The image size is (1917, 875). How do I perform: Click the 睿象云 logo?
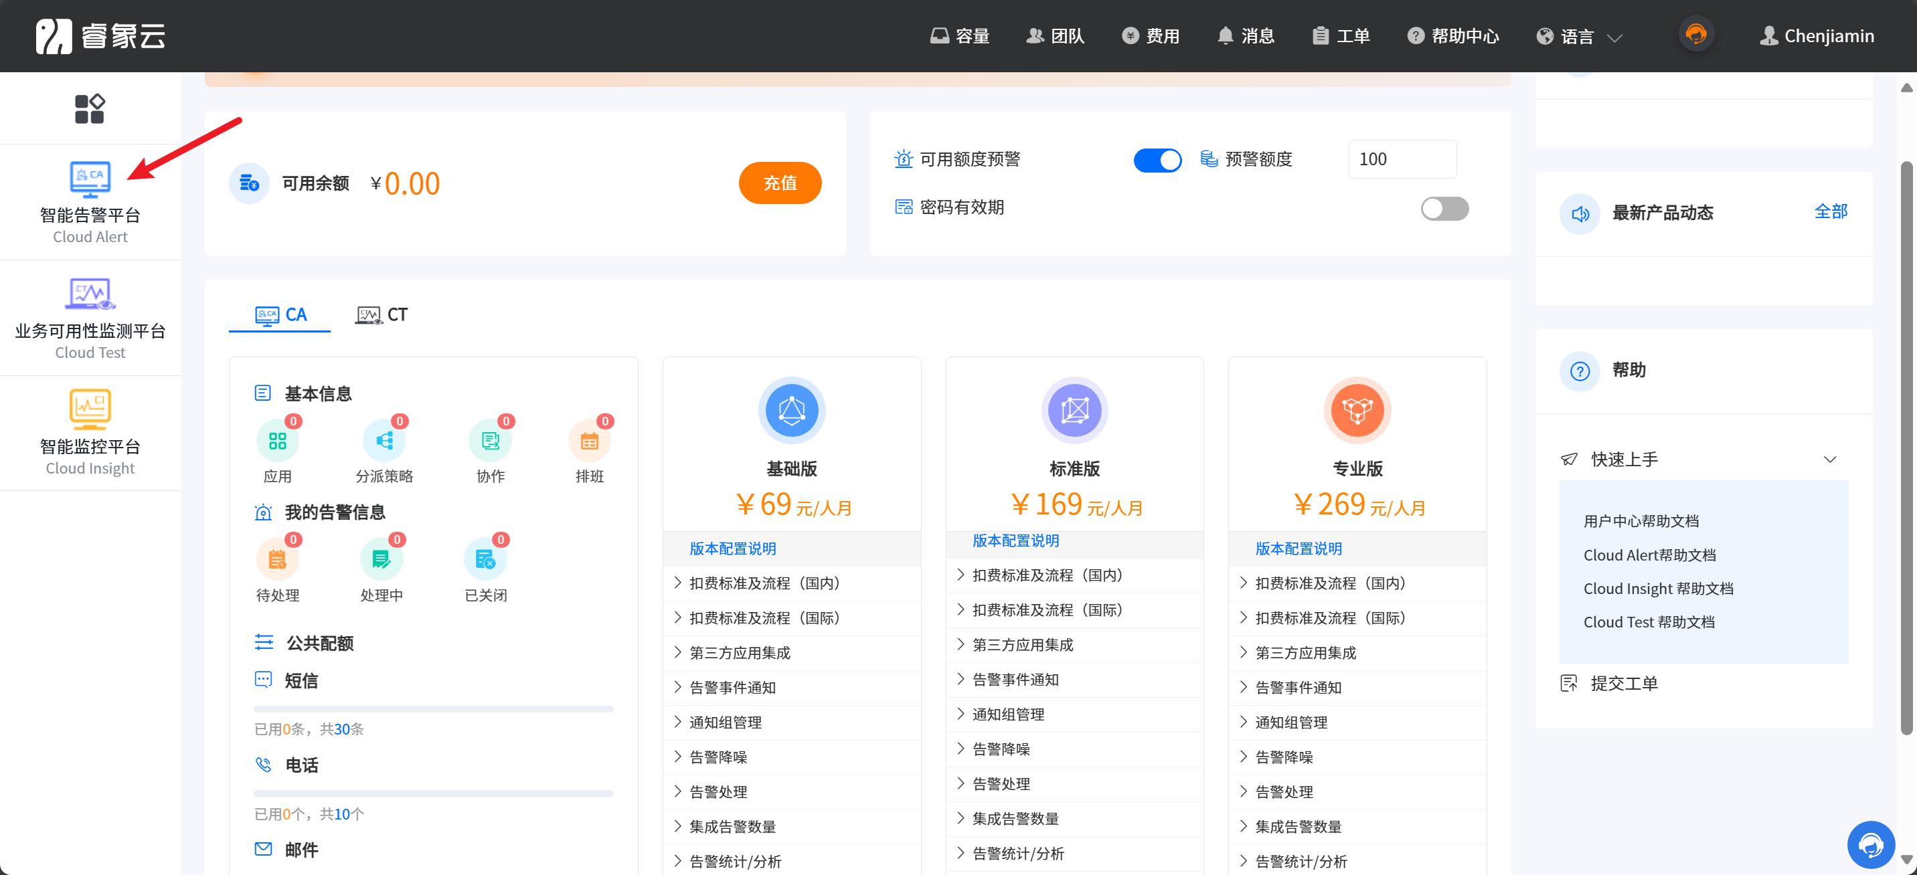pyautogui.click(x=100, y=35)
